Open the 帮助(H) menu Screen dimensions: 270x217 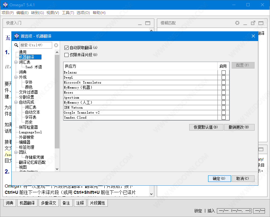click(99, 13)
